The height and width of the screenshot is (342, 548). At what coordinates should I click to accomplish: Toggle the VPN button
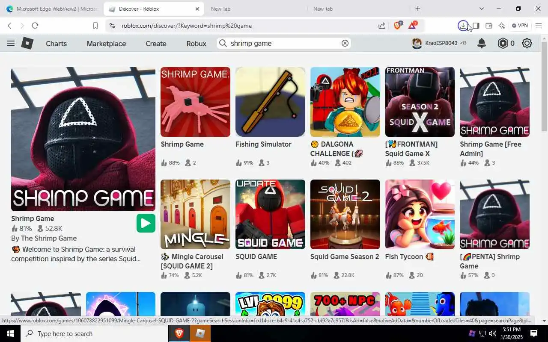click(x=520, y=26)
